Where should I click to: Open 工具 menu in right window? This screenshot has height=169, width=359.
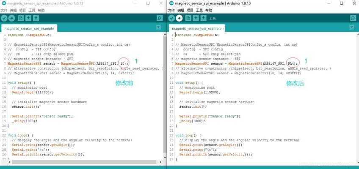point(199,10)
